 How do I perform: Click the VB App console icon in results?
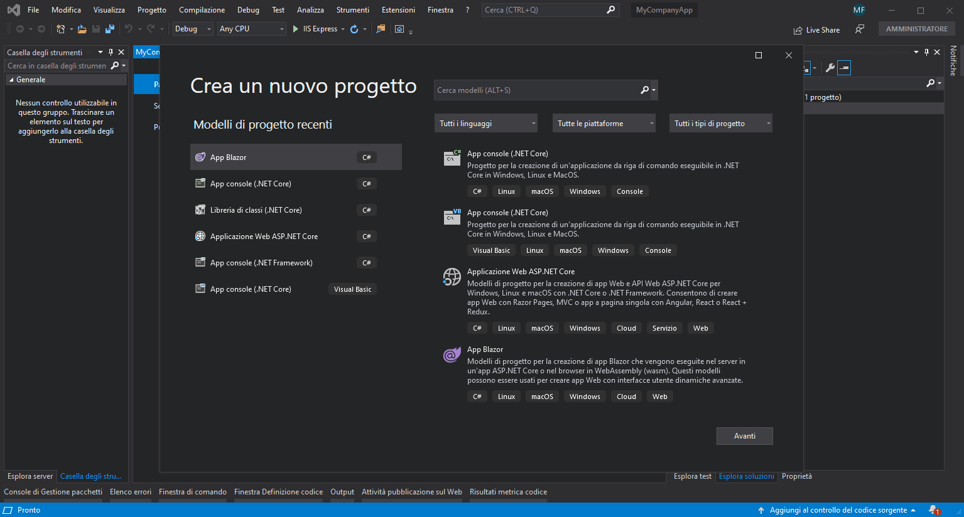[x=452, y=216]
